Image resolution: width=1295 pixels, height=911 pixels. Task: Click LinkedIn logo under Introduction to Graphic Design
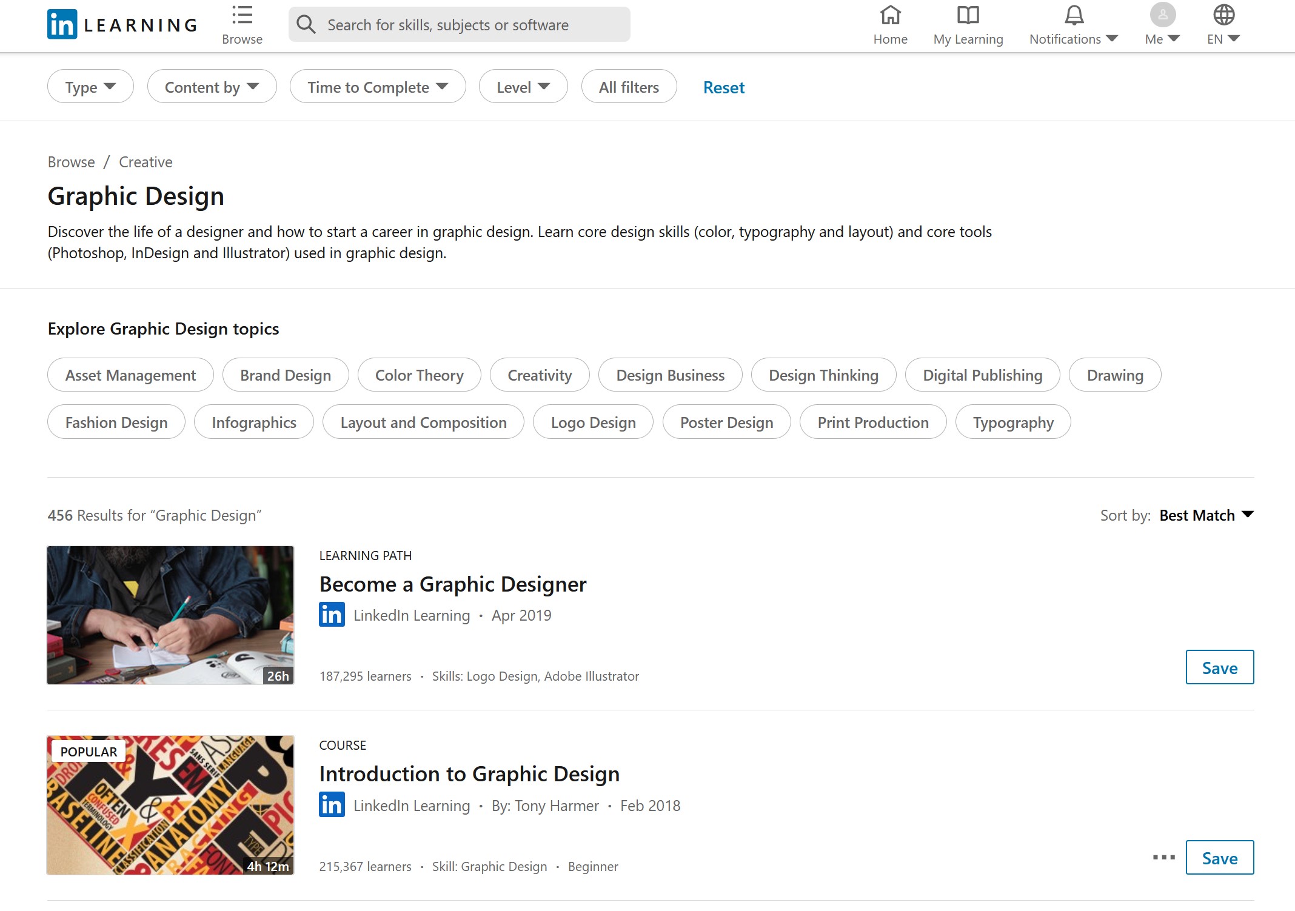pos(332,805)
